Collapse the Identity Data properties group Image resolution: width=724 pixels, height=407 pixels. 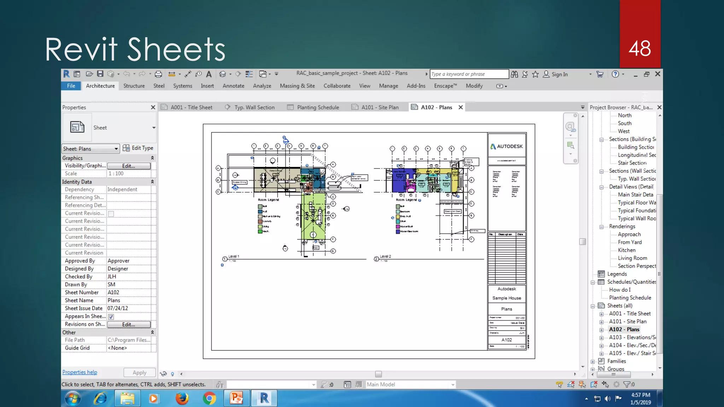click(152, 182)
